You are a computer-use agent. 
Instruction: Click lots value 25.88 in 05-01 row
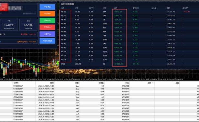(78, 48)
